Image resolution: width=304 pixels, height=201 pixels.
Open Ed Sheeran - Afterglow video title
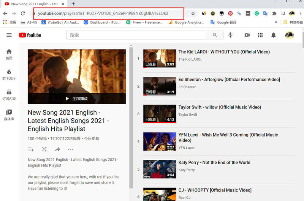click(229, 80)
